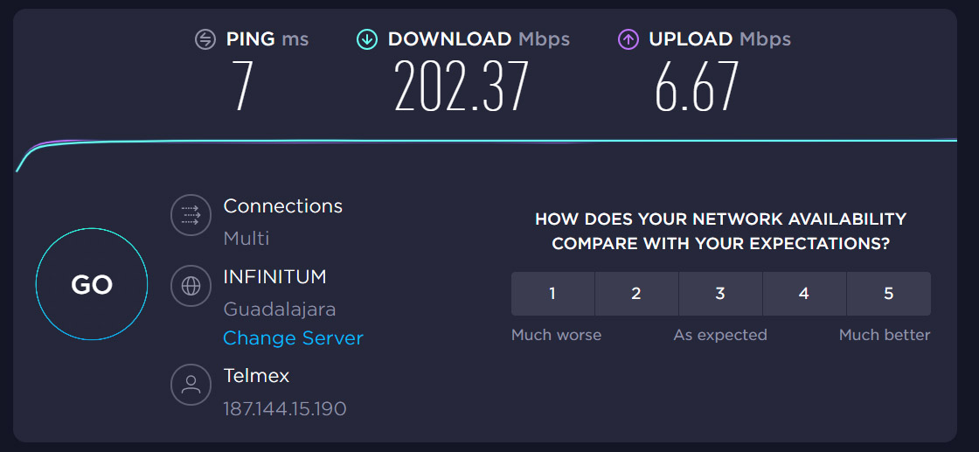Click the download arrow icon
The height and width of the screenshot is (452, 979).
tap(366, 39)
